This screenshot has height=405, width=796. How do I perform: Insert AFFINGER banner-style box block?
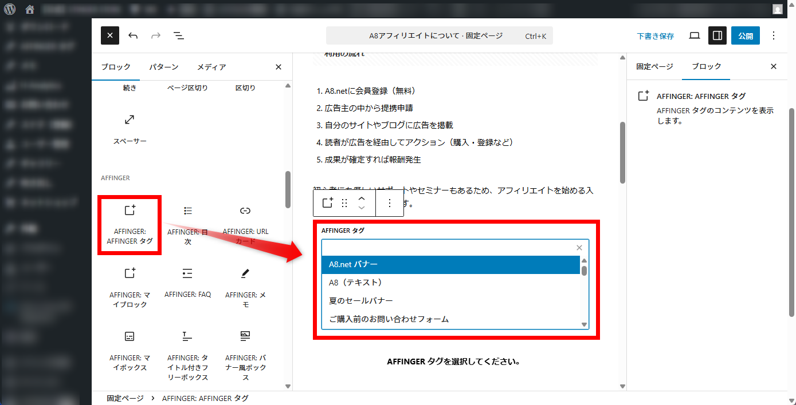245,356
